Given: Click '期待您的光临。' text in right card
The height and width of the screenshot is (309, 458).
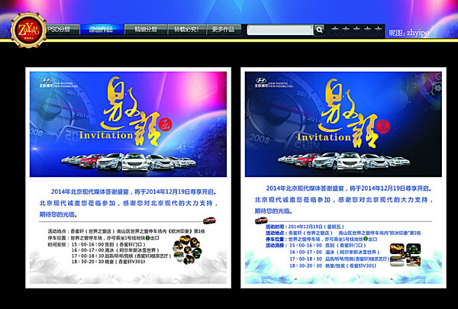Looking at the screenshot, I should click(x=274, y=211).
